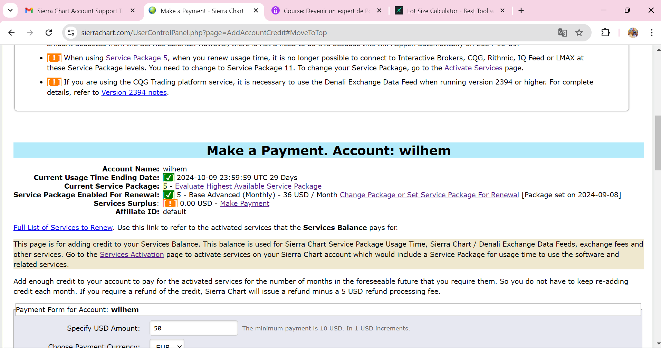Click the address bar URL

[204, 32]
